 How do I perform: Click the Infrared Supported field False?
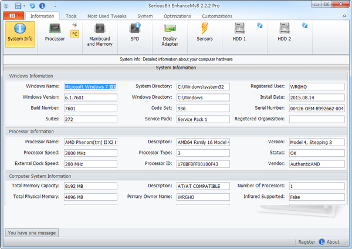pos(317,197)
